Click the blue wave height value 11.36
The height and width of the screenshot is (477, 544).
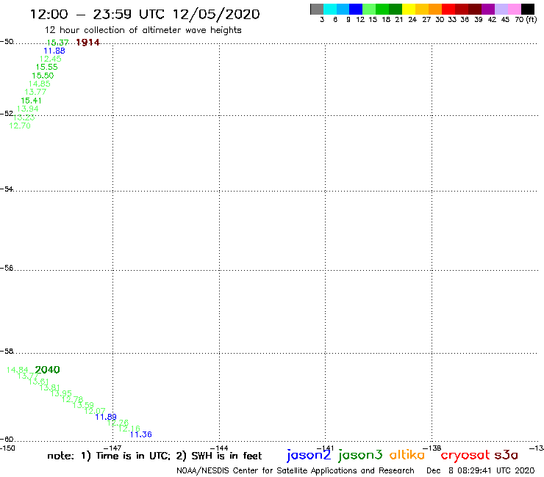(141, 434)
